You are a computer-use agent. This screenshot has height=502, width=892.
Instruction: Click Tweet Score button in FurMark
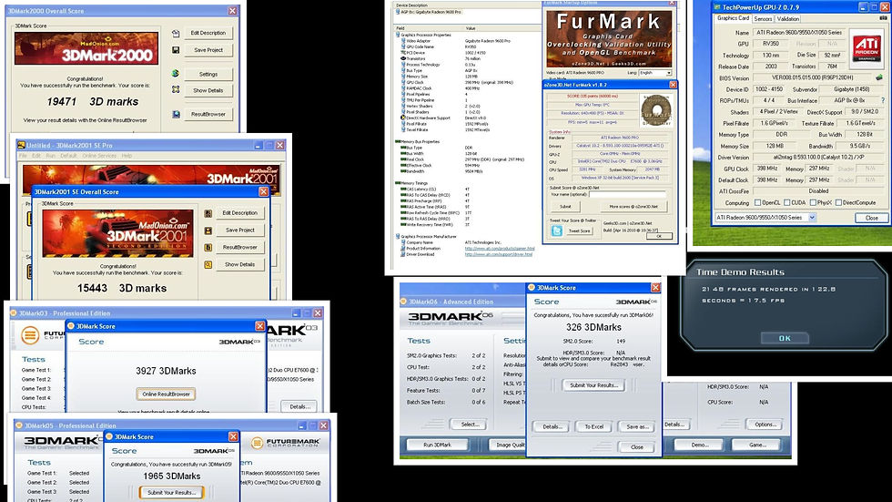[579, 231]
